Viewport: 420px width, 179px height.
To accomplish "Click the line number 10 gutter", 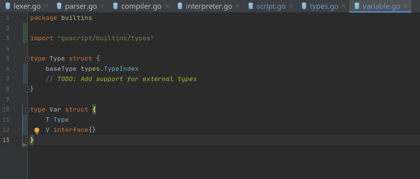I will (x=6, y=110).
